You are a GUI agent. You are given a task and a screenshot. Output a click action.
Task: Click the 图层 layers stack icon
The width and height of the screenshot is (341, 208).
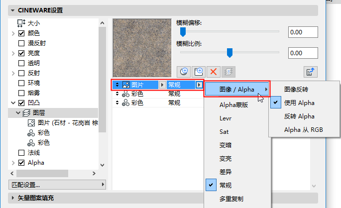click(26, 113)
